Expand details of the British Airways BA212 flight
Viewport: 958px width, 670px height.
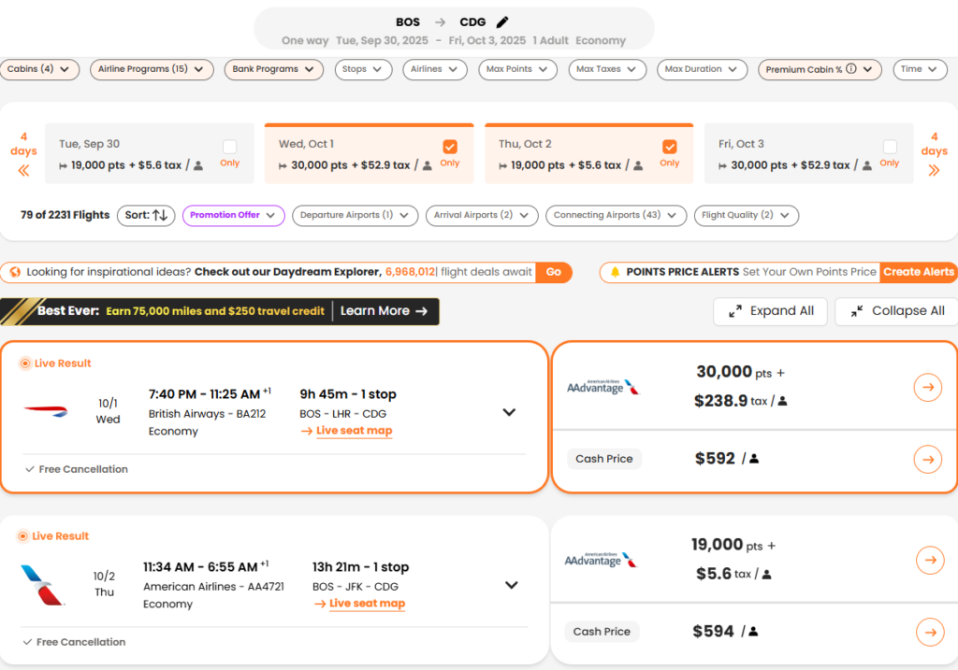point(509,412)
